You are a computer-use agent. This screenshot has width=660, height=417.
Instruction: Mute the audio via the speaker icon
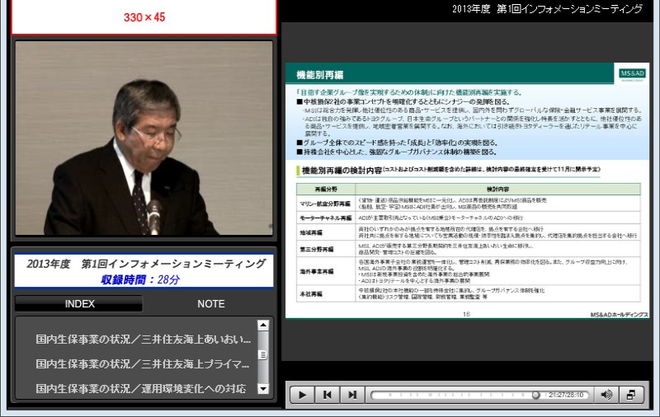click(x=606, y=395)
